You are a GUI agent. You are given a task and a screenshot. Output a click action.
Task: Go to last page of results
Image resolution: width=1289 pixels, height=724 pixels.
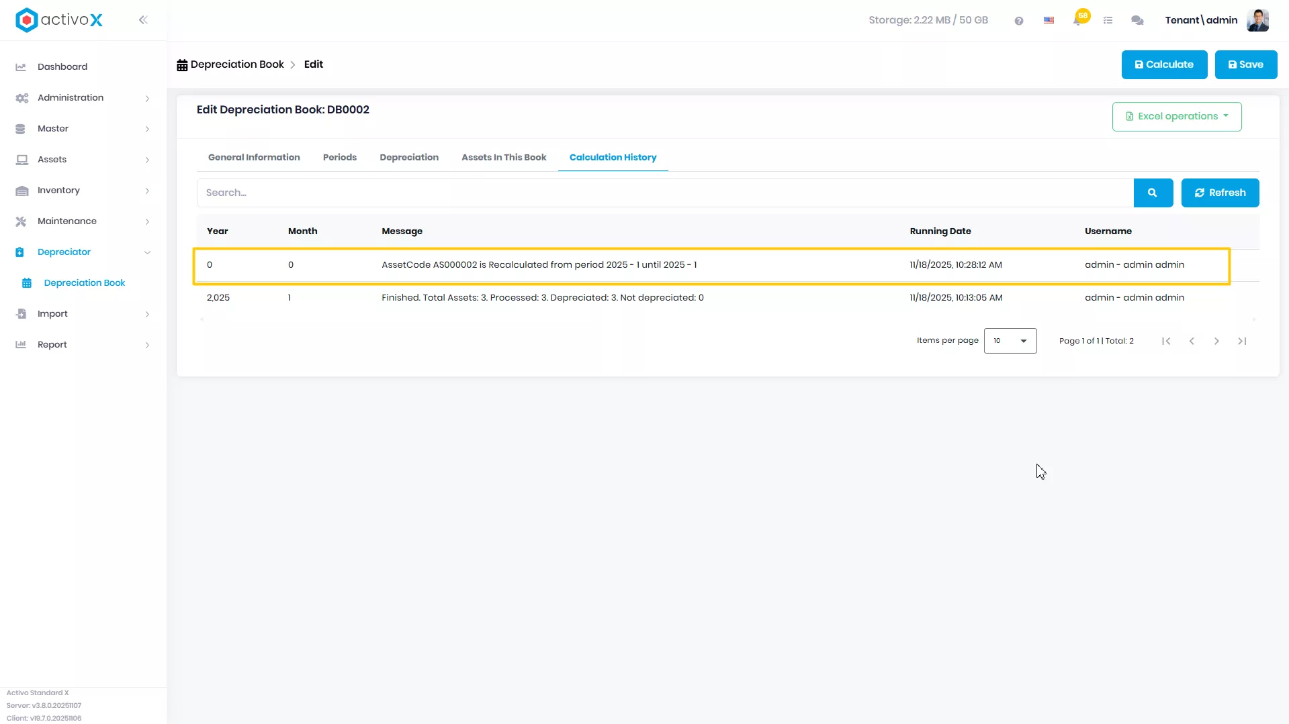pos(1242,342)
